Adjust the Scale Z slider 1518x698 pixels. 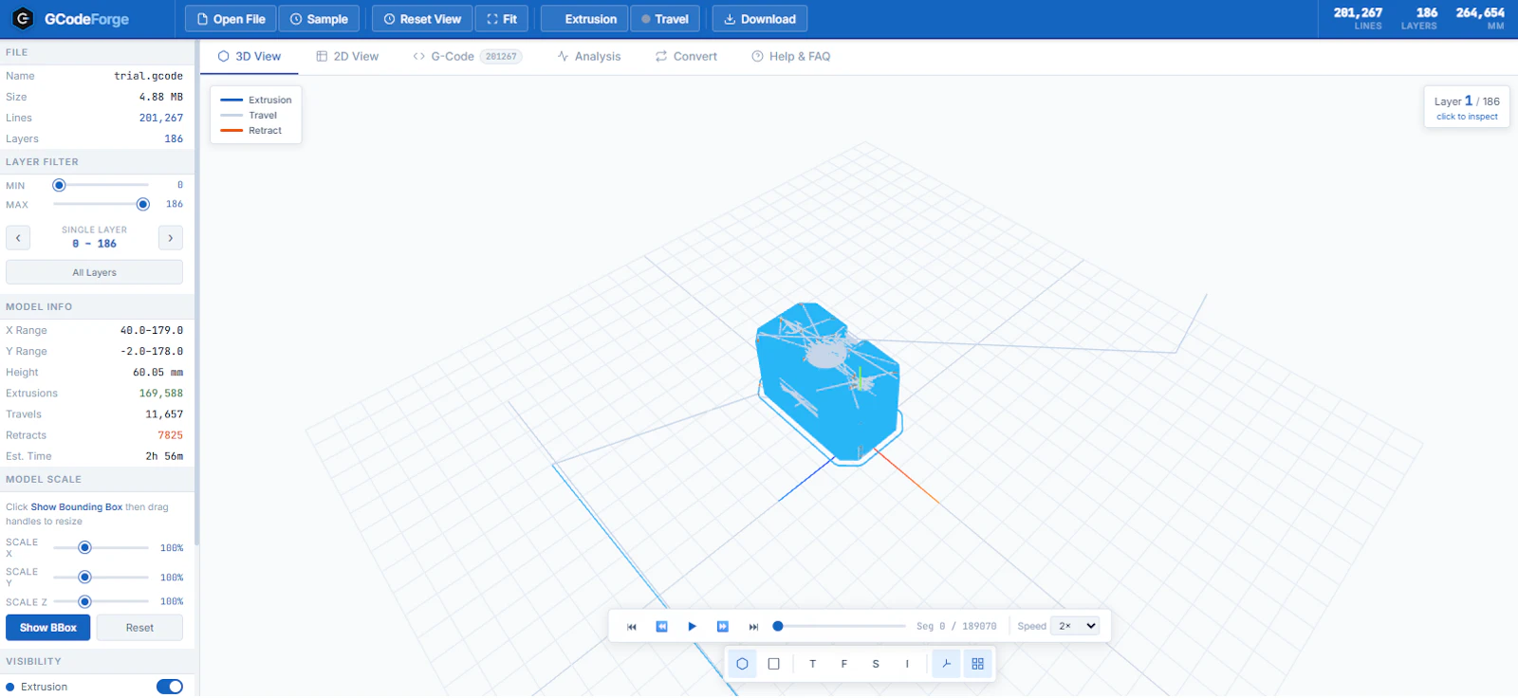[101, 601]
